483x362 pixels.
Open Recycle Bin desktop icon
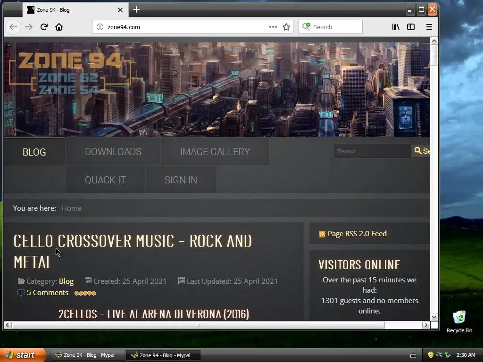pyautogui.click(x=459, y=321)
